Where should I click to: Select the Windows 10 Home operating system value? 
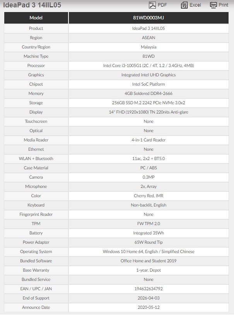point(149,251)
